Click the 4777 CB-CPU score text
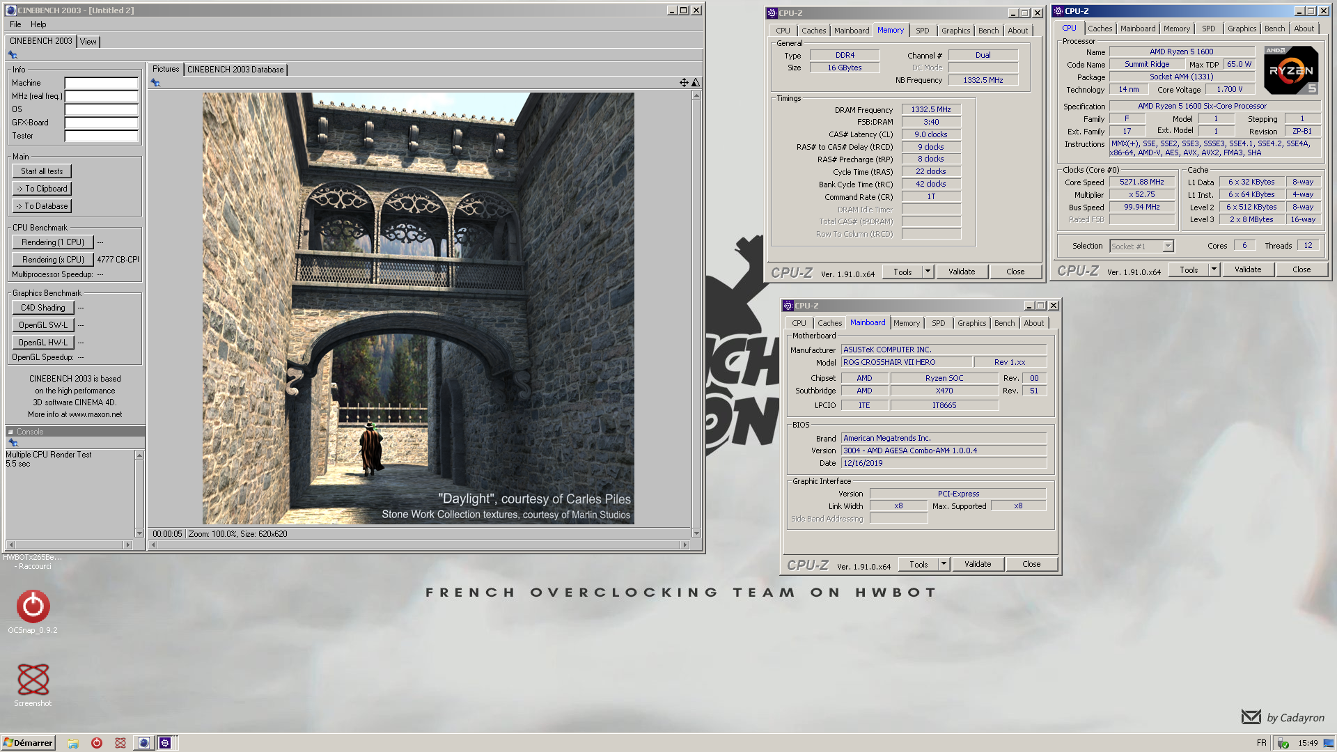This screenshot has width=1337, height=752. [x=118, y=260]
